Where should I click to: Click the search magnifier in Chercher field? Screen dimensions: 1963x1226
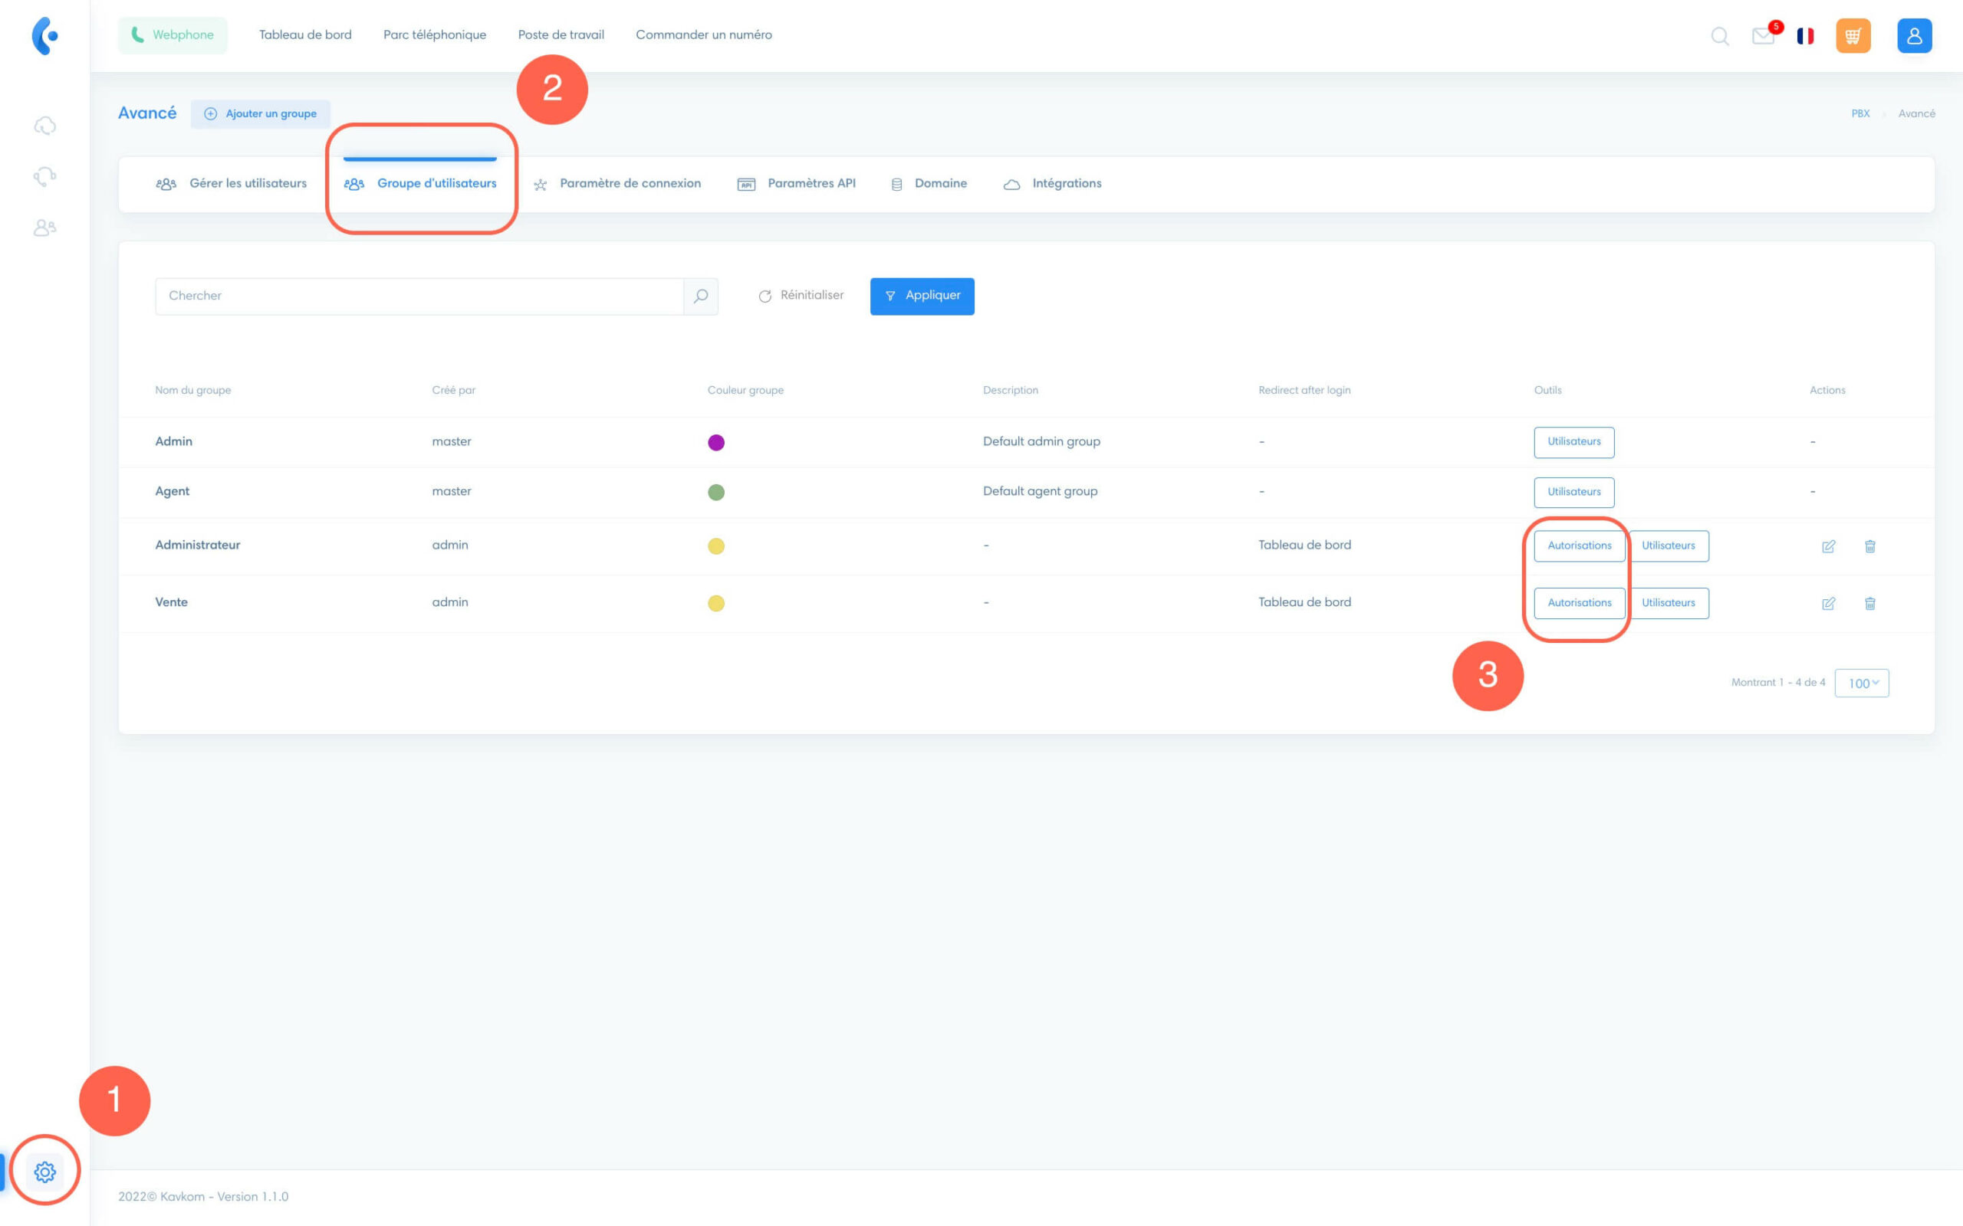tap(701, 296)
